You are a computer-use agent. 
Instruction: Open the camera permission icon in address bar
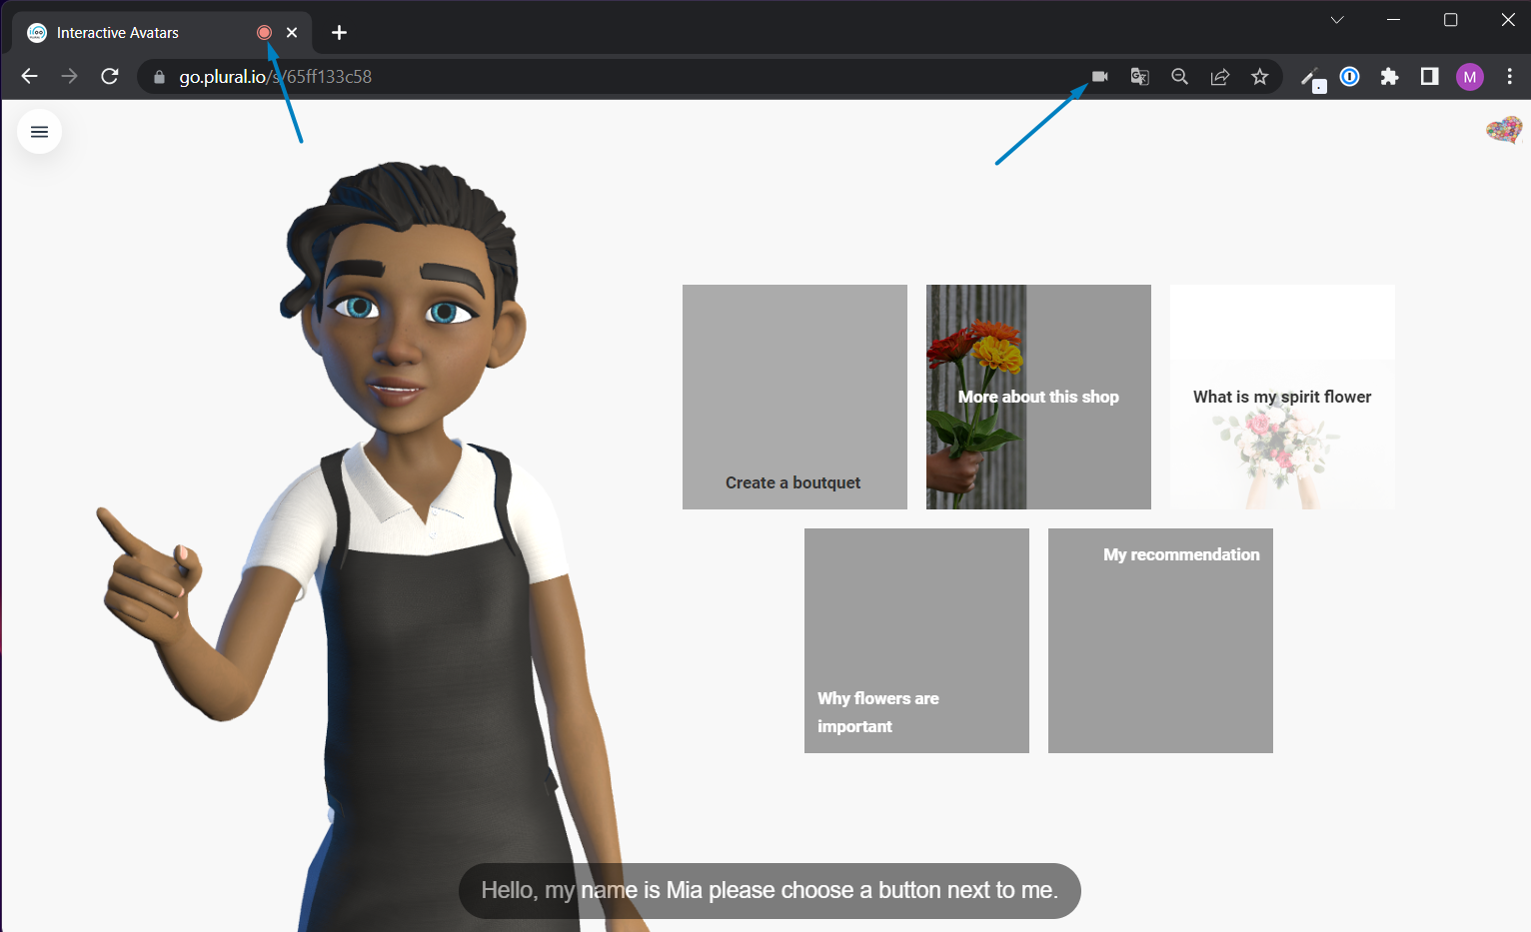[x=1100, y=77]
